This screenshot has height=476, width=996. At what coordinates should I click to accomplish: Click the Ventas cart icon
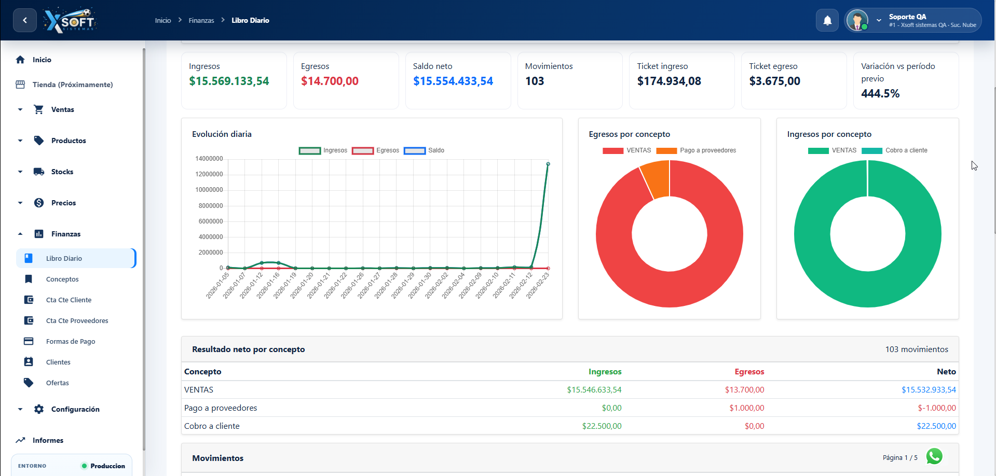click(x=39, y=109)
